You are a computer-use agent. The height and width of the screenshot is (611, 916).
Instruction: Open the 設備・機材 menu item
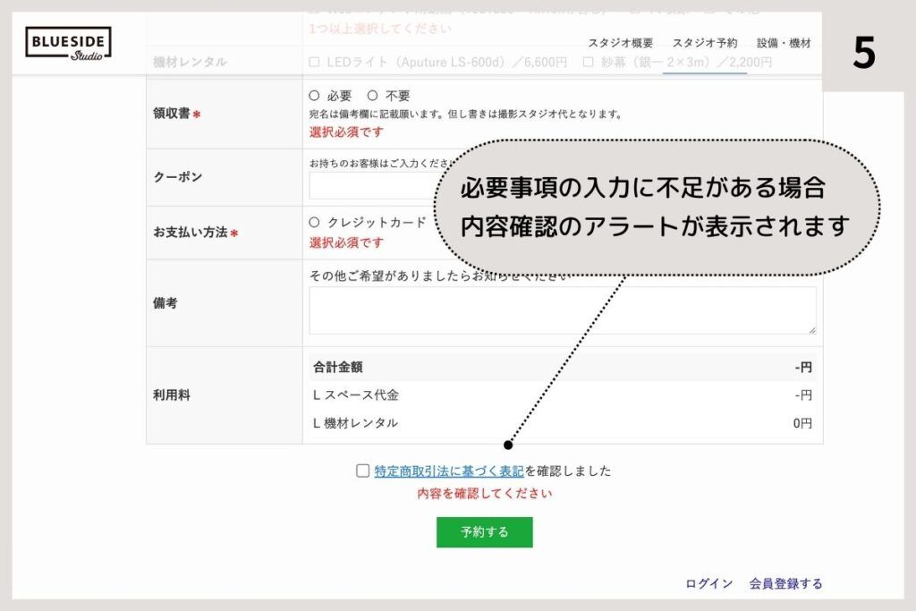pos(784,43)
